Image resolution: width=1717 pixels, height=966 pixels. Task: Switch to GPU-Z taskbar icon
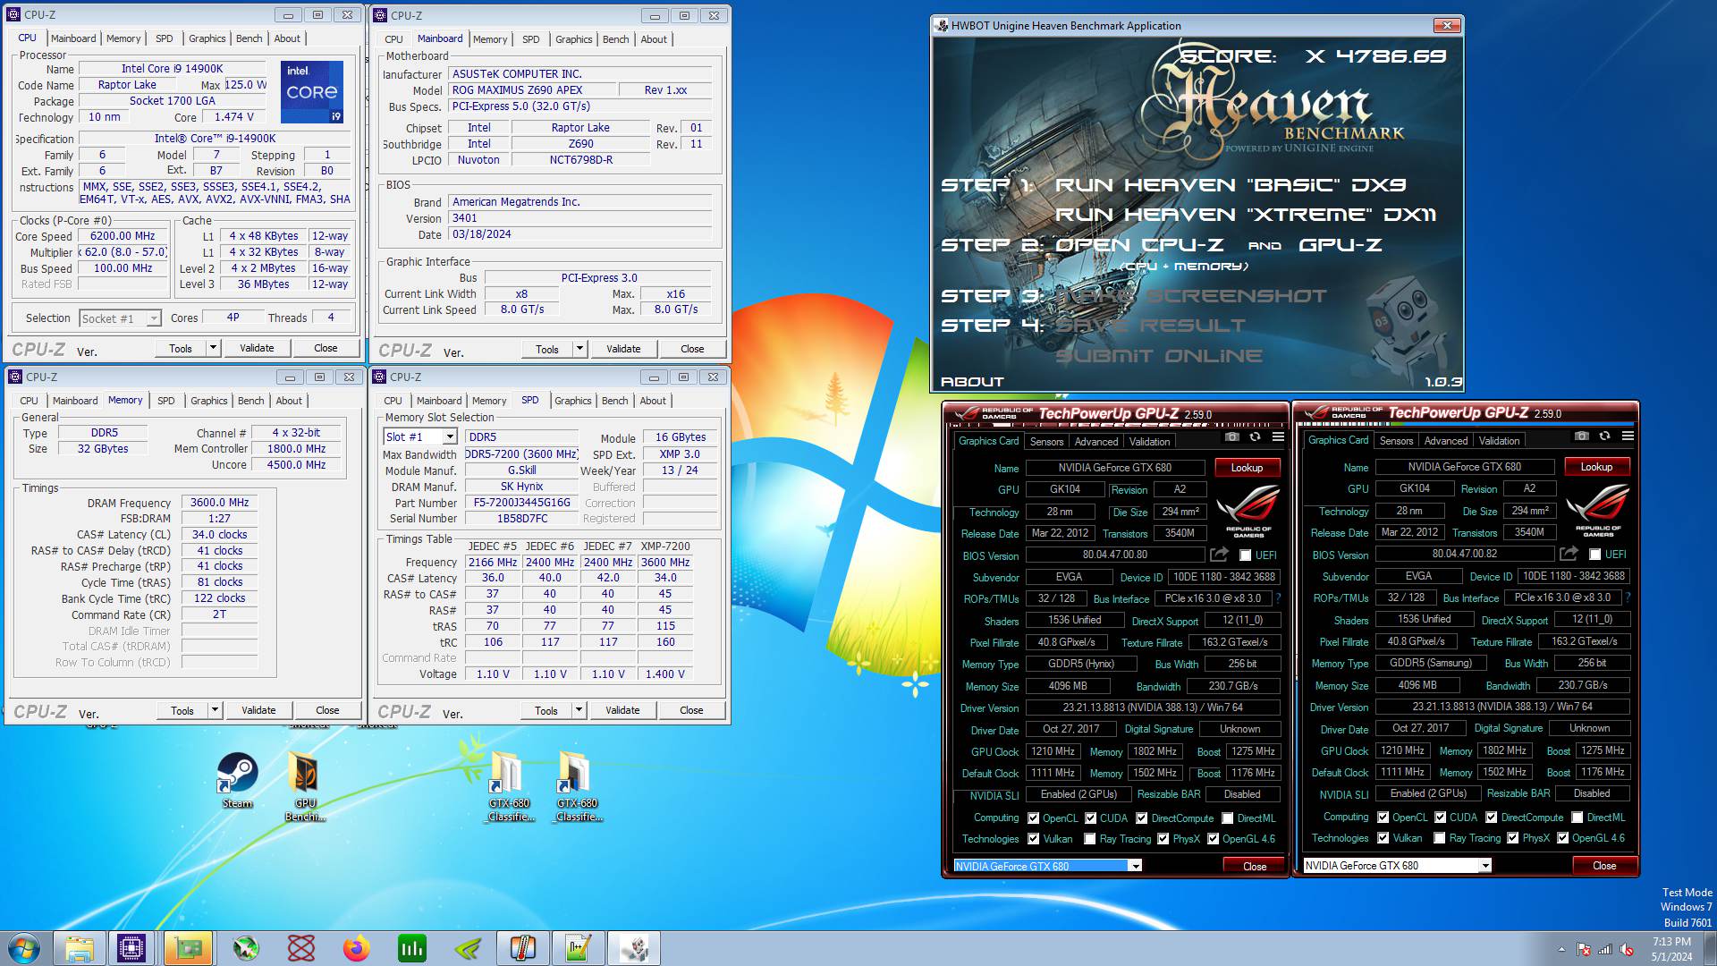(188, 948)
